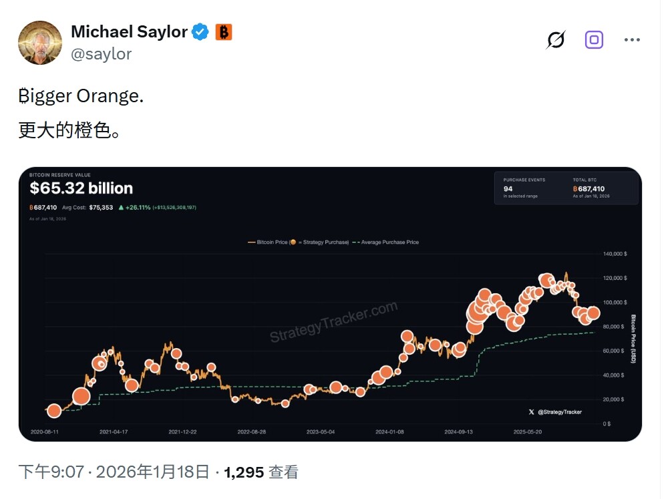Toggle the Bitcoin Price legend entry
Viewport: 672px width, 499px height.
coord(298,242)
